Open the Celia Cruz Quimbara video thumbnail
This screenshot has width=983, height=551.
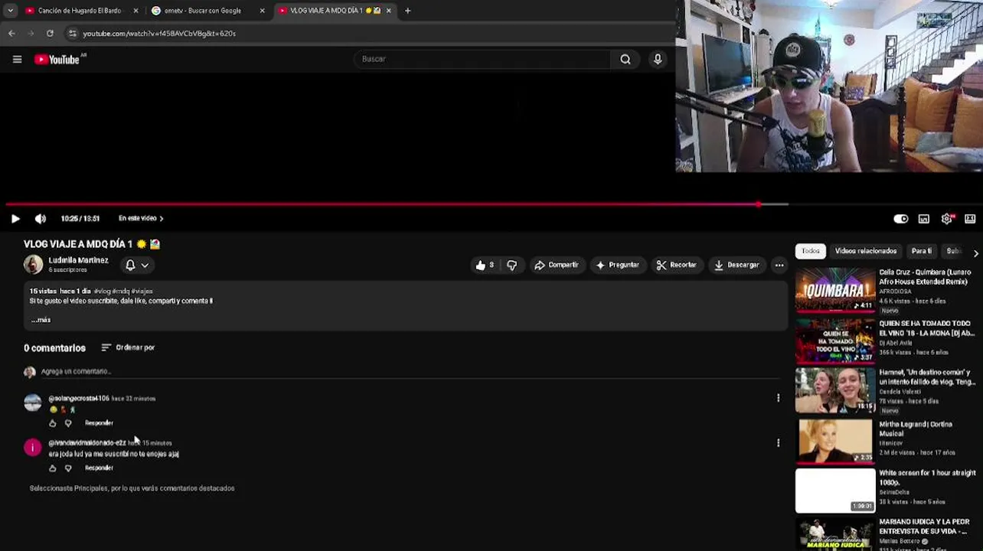tap(835, 290)
